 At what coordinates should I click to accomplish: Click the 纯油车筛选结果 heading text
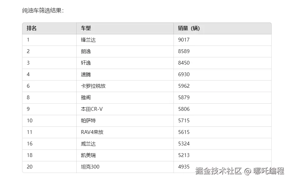tap(43, 11)
